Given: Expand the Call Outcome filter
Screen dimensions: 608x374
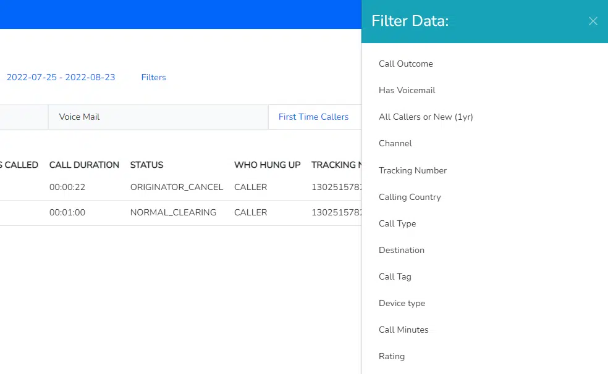Looking at the screenshot, I should pos(405,64).
